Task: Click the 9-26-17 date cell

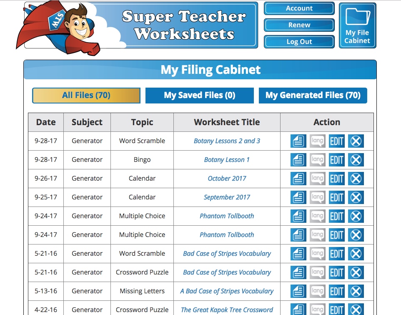Action: (46, 178)
